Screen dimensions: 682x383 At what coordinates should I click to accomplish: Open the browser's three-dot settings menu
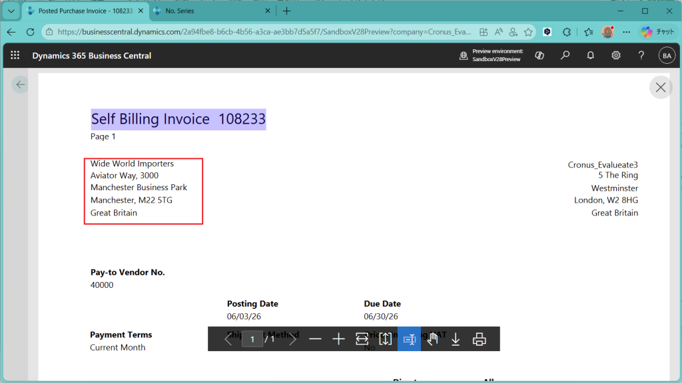pos(626,32)
